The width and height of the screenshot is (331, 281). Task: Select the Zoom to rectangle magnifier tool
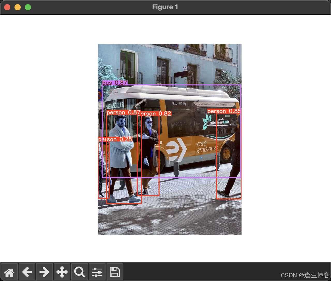click(x=80, y=272)
